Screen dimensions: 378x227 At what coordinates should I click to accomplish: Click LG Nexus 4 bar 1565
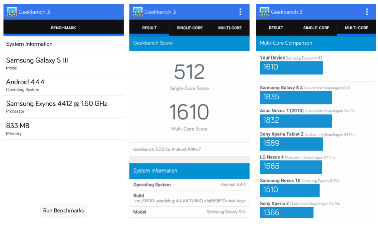(x=290, y=167)
